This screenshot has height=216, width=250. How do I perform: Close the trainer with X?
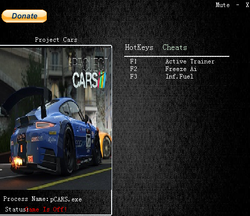[x=247, y=5]
